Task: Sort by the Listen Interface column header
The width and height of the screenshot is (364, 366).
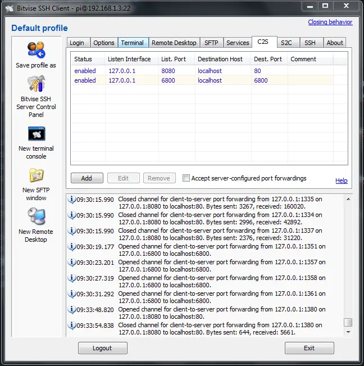Action: (x=129, y=59)
